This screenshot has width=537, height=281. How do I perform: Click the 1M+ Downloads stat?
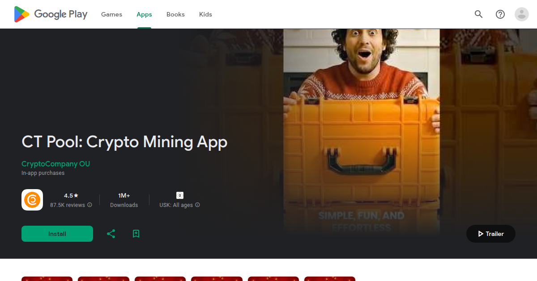[124, 200]
